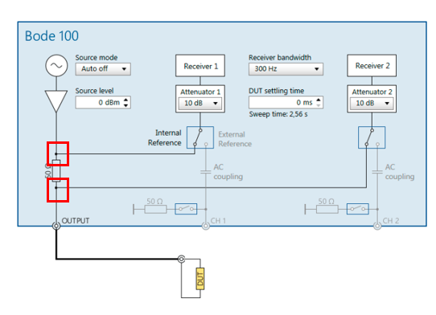Screen dimensions: 436x315
Task: Toggle the CH 2 50 Ω termination switch
Action: (x=358, y=209)
